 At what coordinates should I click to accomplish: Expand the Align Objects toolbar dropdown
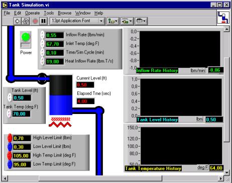coord(113,21)
